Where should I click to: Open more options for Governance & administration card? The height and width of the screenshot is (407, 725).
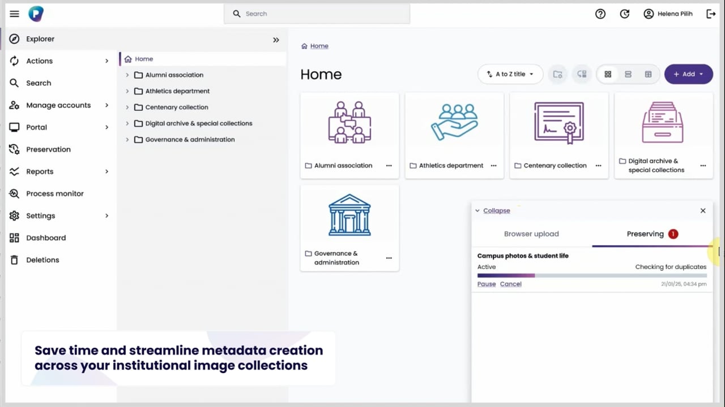(x=389, y=258)
